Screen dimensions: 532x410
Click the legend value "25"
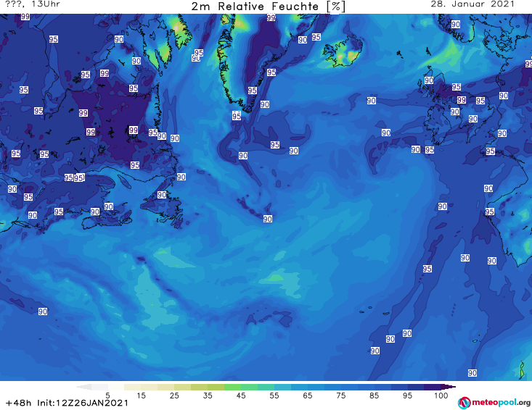click(x=174, y=396)
